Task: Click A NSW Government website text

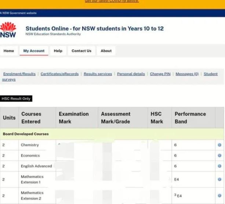Action: pos(18,13)
